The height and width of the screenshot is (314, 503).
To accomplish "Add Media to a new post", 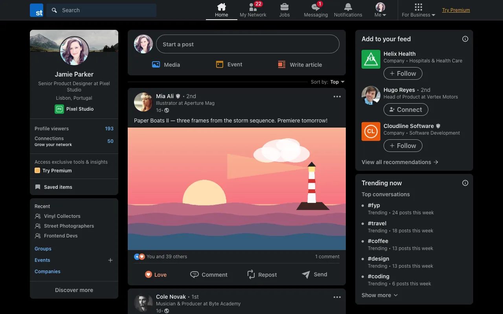I will (x=166, y=64).
